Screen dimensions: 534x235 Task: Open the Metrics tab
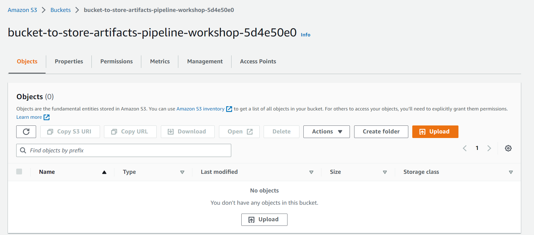click(160, 62)
